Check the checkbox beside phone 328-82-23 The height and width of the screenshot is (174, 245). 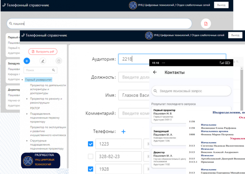click(x=91, y=156)
